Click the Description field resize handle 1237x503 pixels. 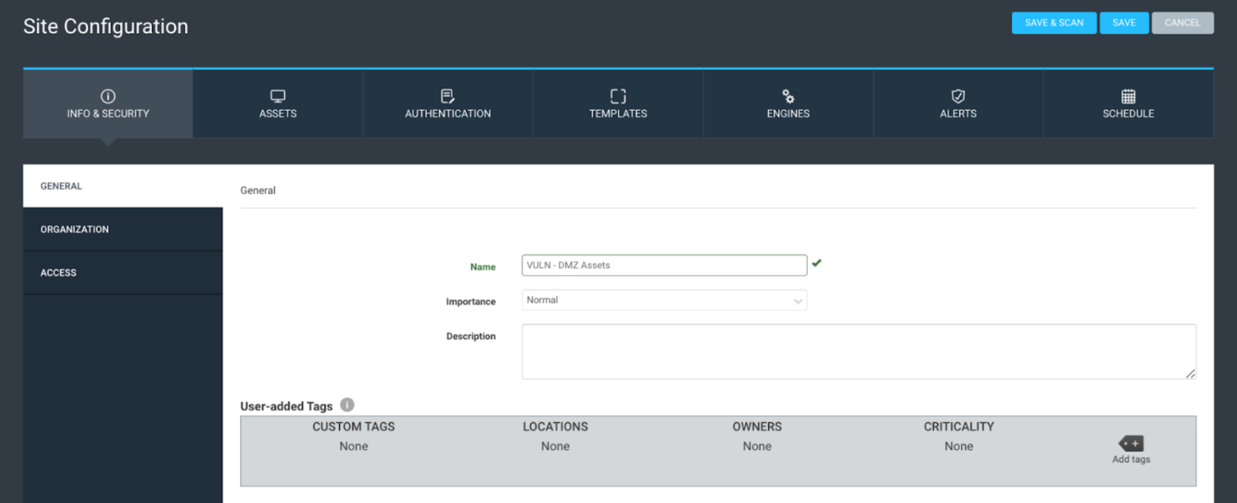click(x=1190, y=374)
